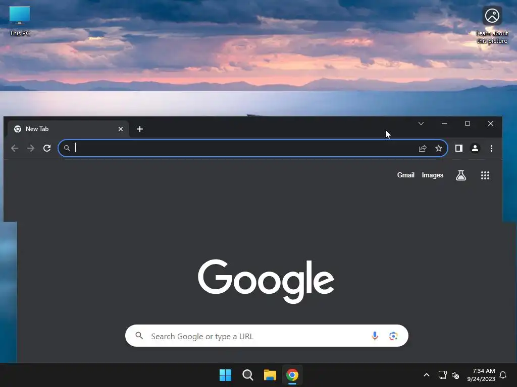This screenshot has width=517, height=387.
Task: Reload the current page
Action: click(x=47, y=148)
